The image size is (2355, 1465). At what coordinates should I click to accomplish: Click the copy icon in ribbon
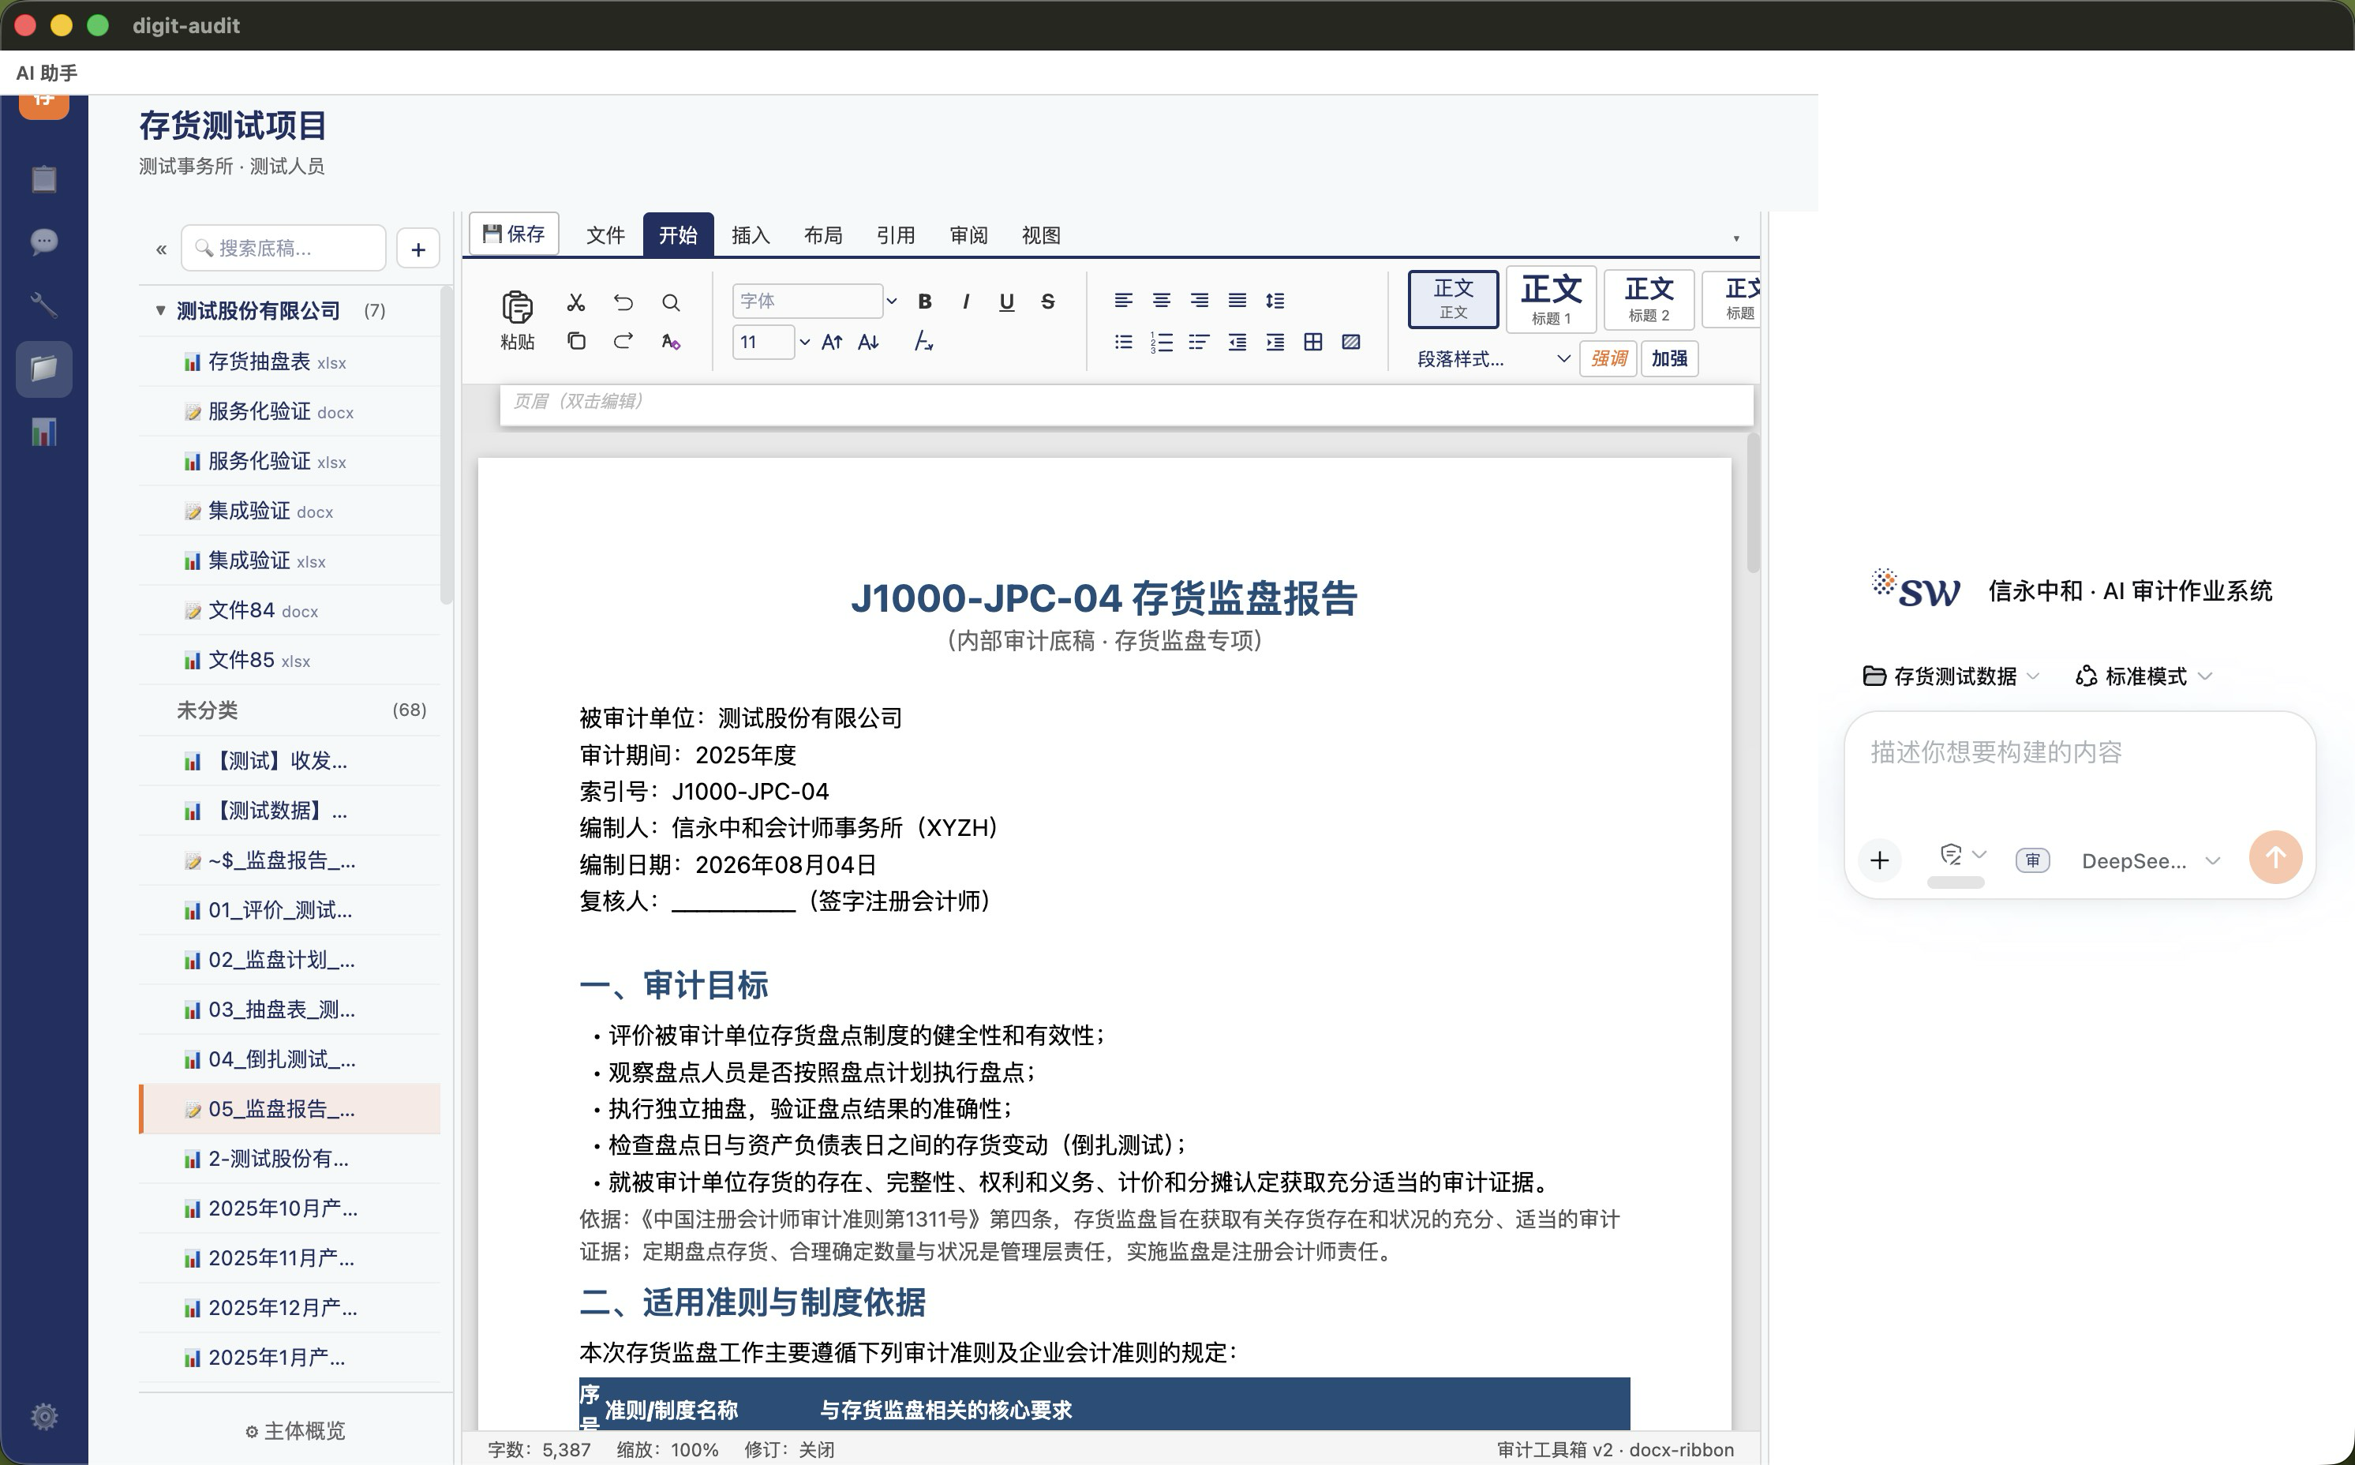575,341
